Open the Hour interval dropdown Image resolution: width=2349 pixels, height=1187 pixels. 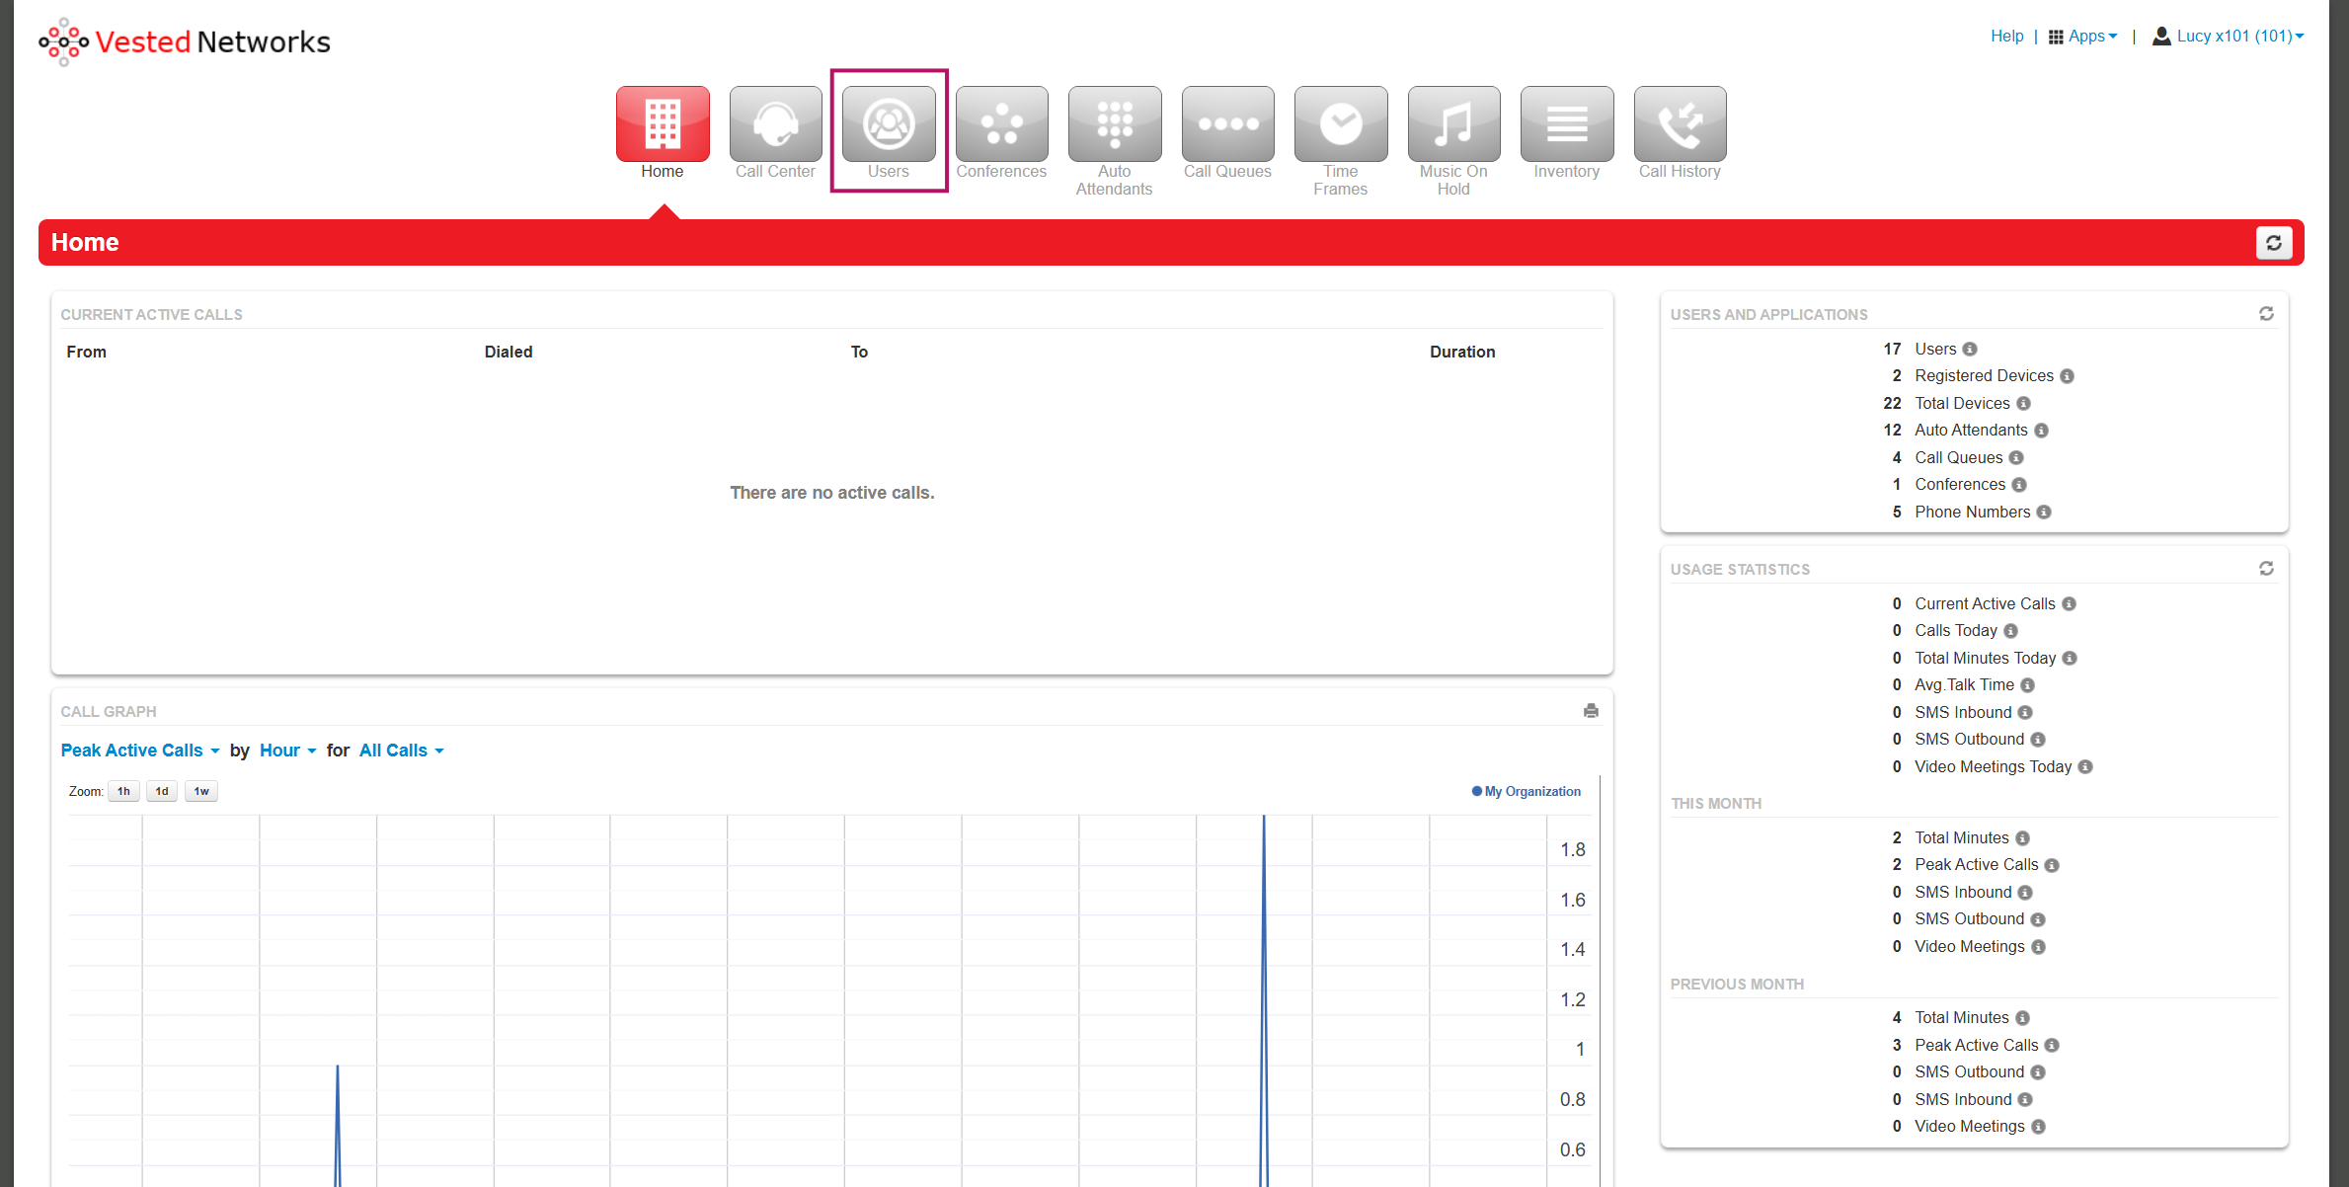[287, 751]
